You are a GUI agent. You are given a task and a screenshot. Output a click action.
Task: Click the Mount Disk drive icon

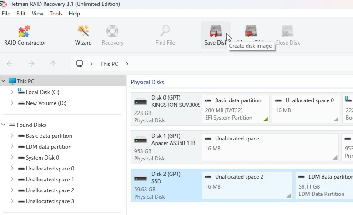[251, 31]
